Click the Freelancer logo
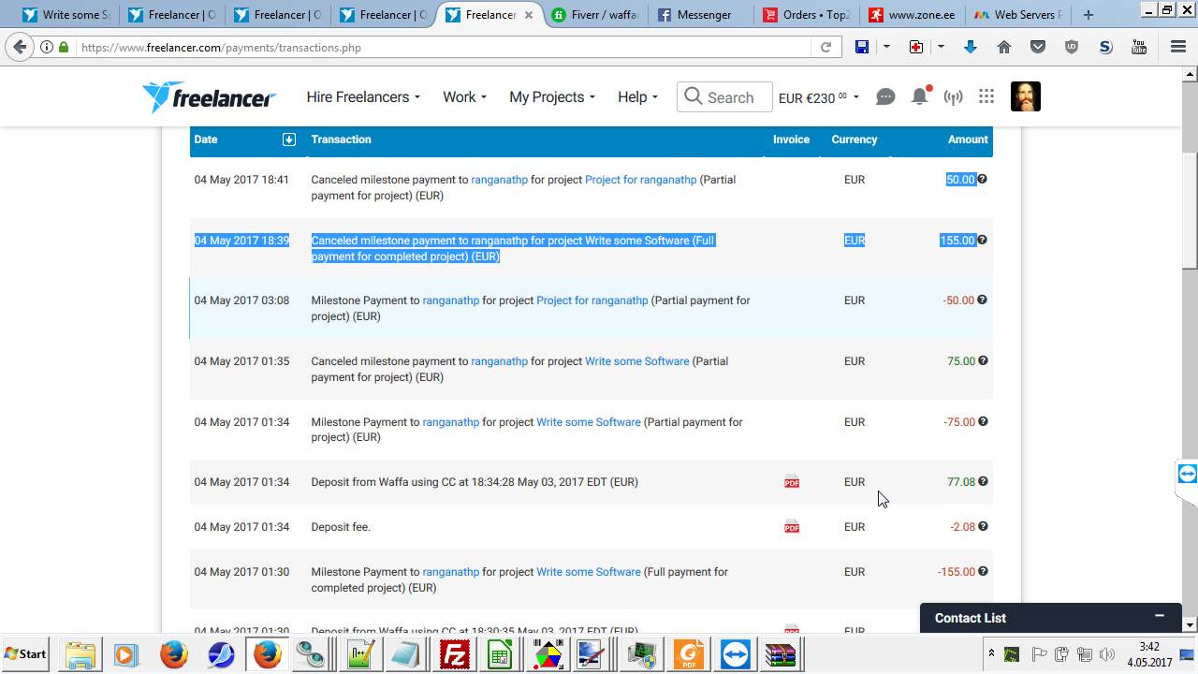 coord(209,97)
